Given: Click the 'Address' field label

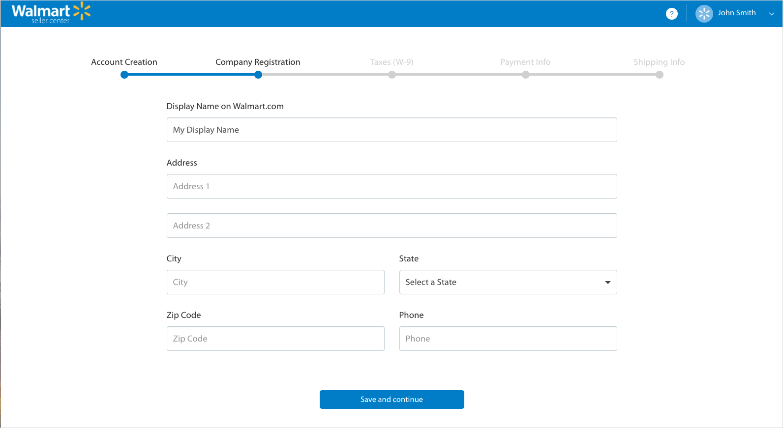Looking at the screenshot, I should pyautogui.click(x=181, y=163).
